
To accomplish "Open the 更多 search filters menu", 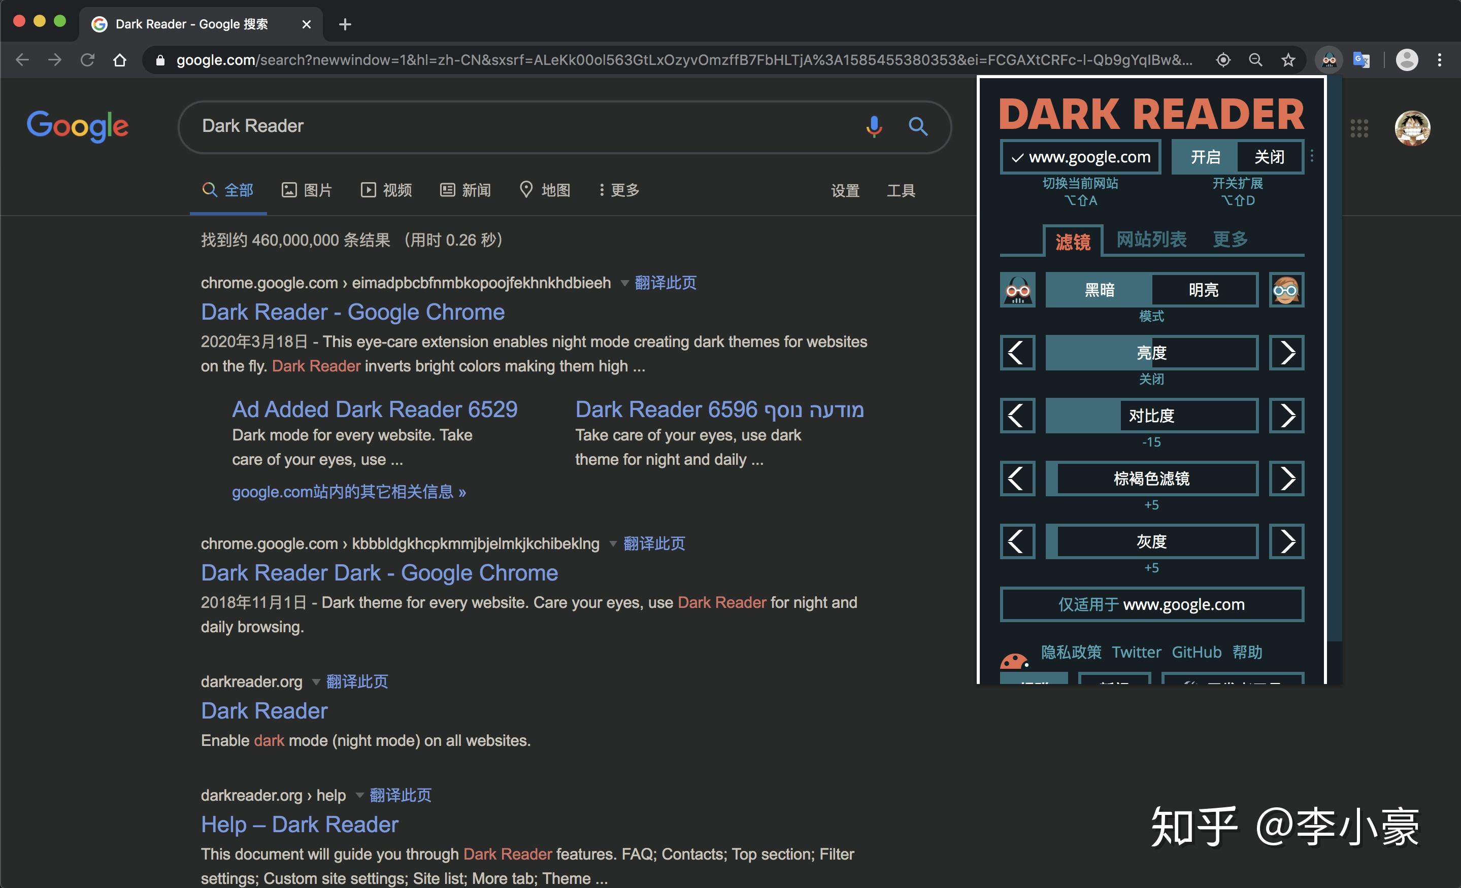I will click(x=619, y=190).
